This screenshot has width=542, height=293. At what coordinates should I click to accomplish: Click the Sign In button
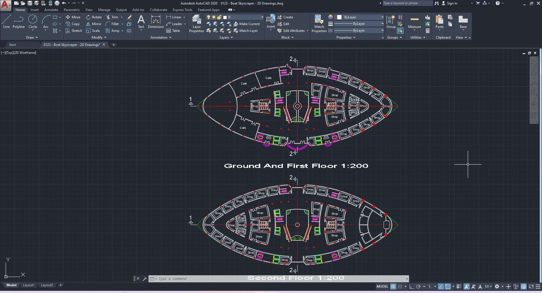(449, 3)
